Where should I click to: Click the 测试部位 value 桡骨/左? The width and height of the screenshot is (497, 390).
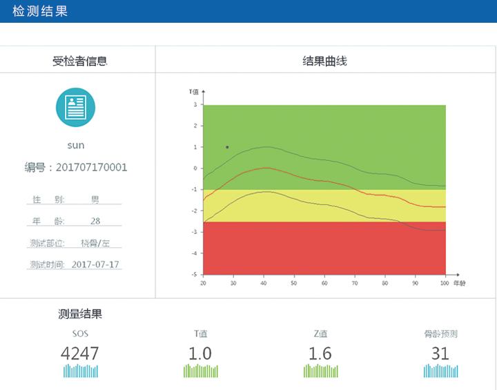(95, 243)
